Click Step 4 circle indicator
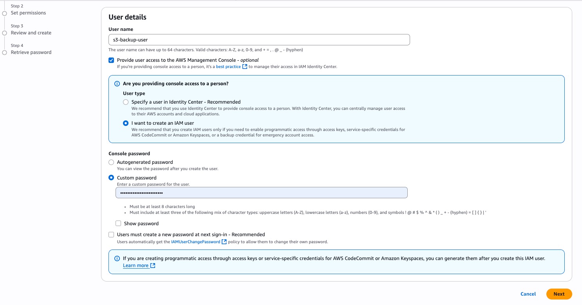This screenshot has height=305, width=582. pyautogui.click(x=5, y=52)
